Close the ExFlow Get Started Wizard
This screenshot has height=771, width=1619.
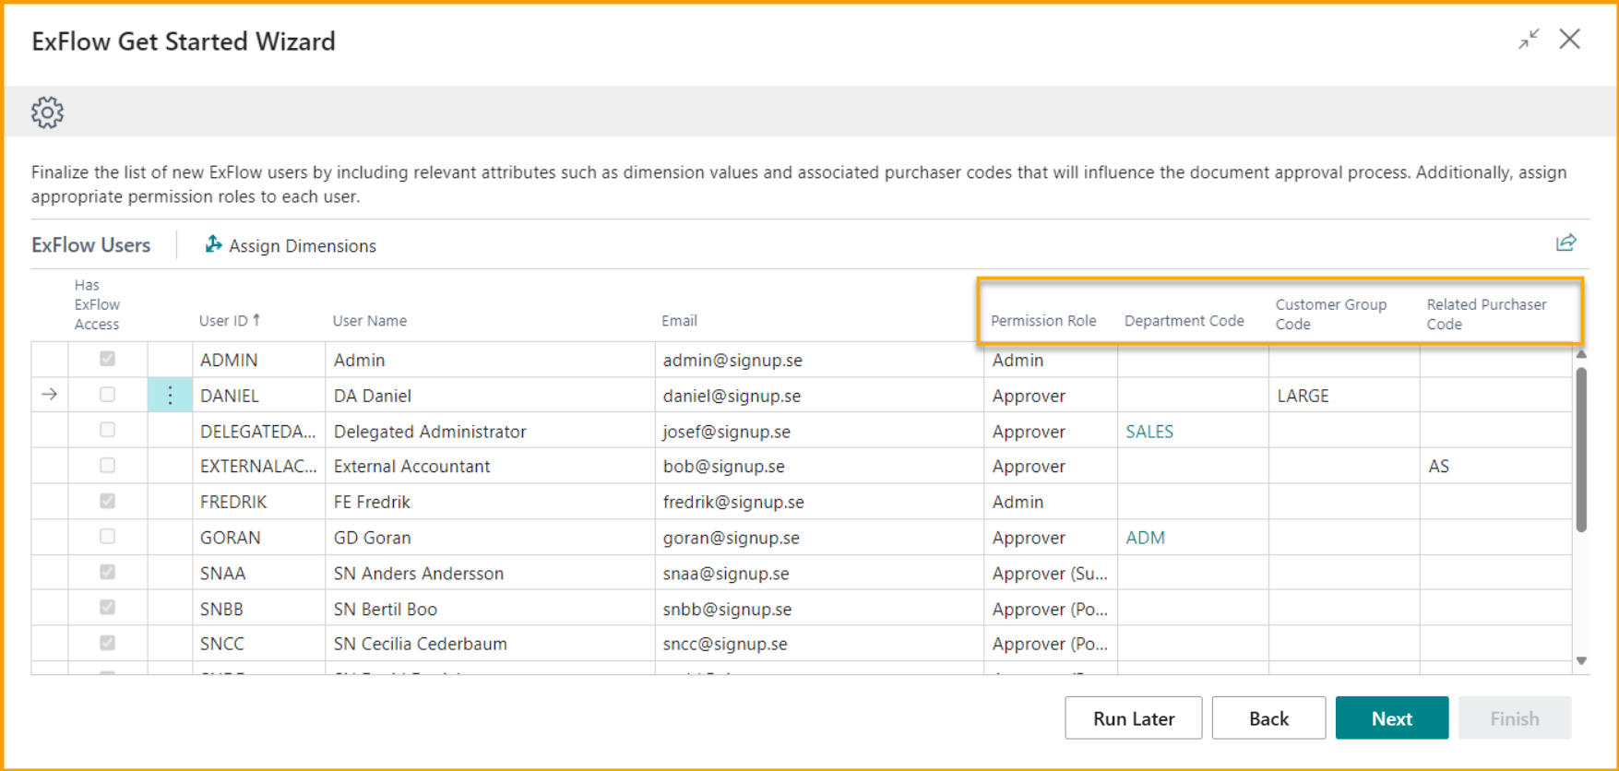1569,40
